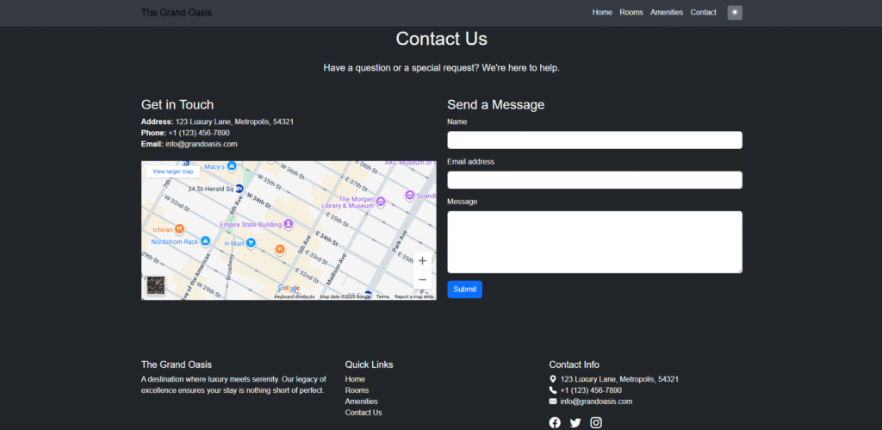The image size is (882, 430).
Task: Click inside the Message text area
Action: [x=594, y=242]
